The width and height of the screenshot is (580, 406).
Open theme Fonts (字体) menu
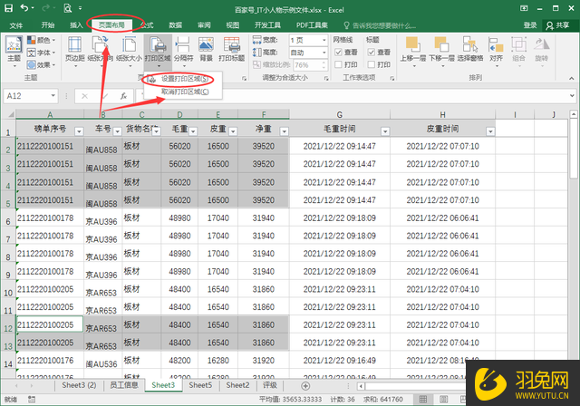(41, 53)
